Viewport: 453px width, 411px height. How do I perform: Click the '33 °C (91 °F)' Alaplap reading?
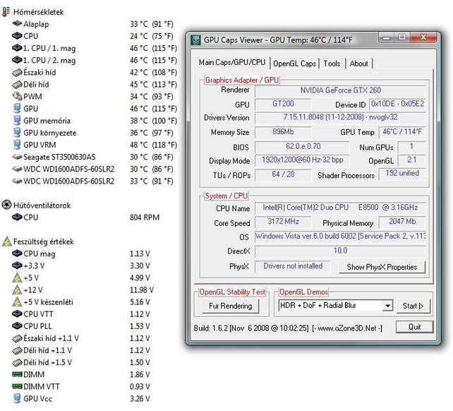[x=152, y=24]
